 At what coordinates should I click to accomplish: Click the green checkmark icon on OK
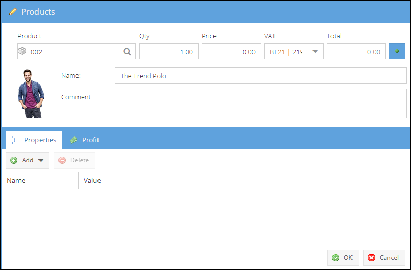[336, 258]
